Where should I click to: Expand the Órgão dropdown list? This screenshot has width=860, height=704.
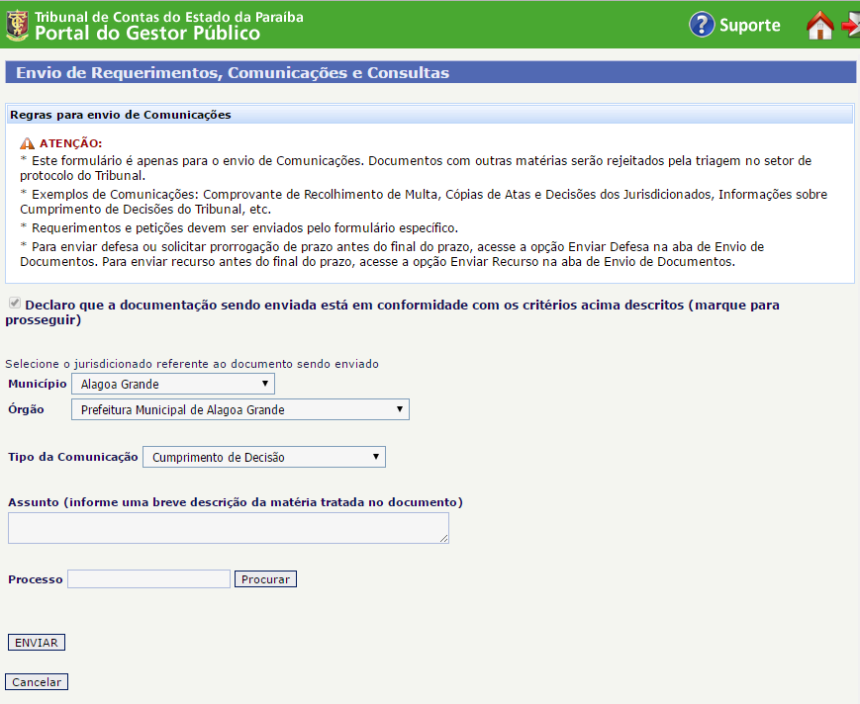pos(239,409)
